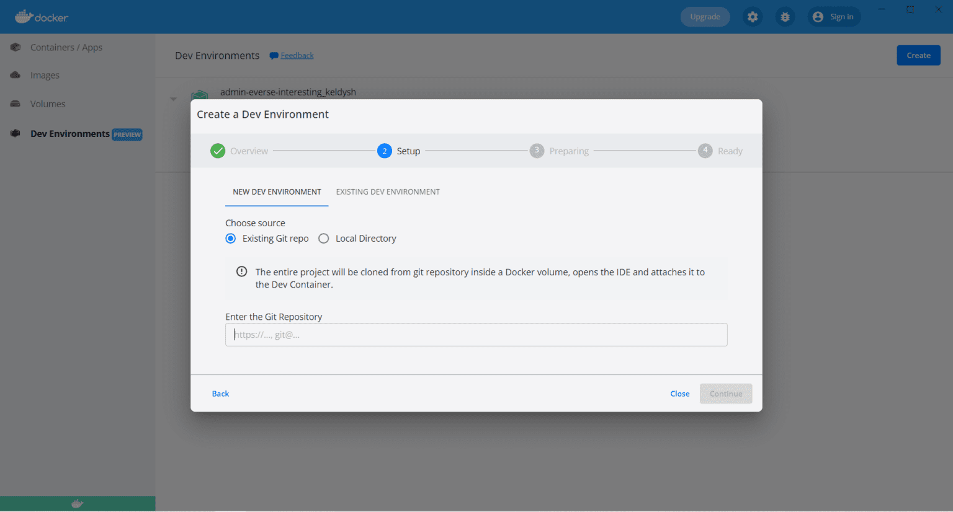Click the completed Overview step circle
This screenshot has height=512, width=953.
[218, 151]
